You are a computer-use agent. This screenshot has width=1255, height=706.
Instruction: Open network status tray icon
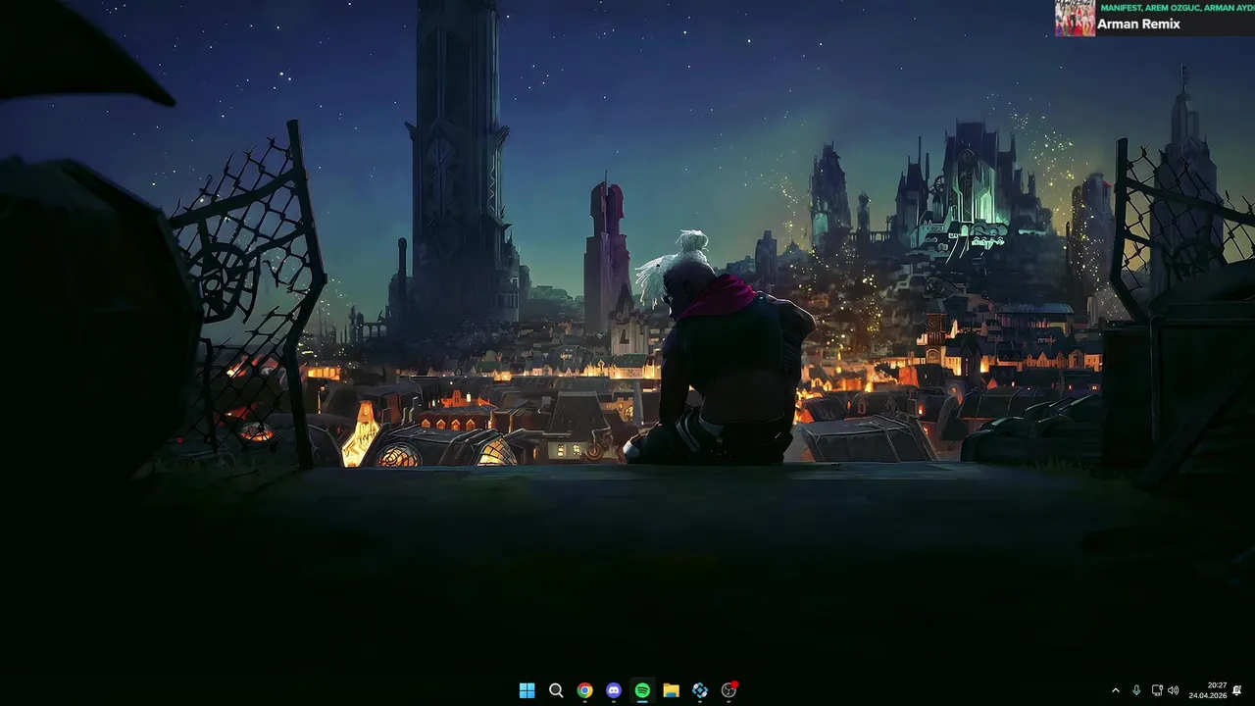point(1157,690)
